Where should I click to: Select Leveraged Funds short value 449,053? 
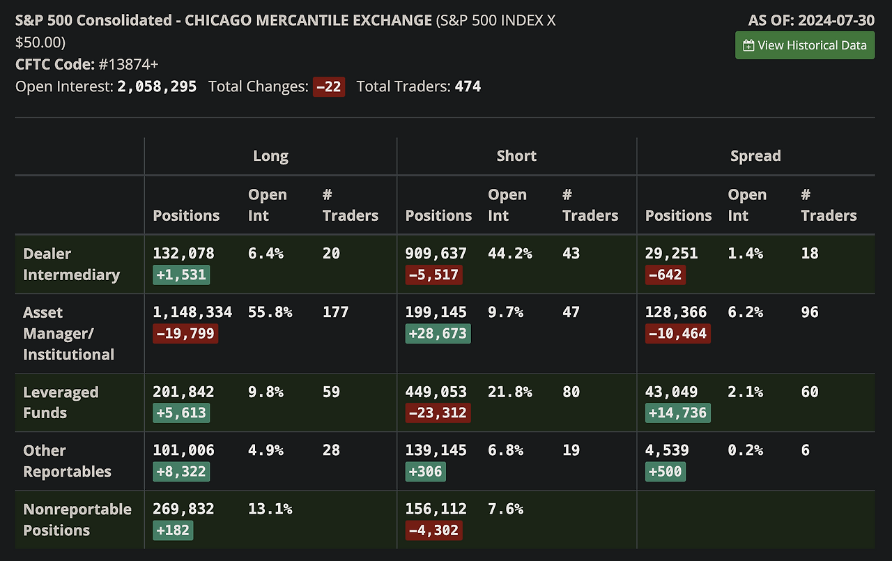[436, 392]
